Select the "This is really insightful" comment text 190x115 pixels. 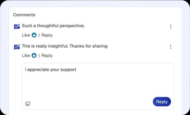click(x=65, y=46)
